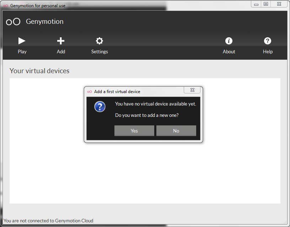The width and height of the screenshot is (290, 227).
Task: Maximize the Genymotion main window
Action: [266, 4]
